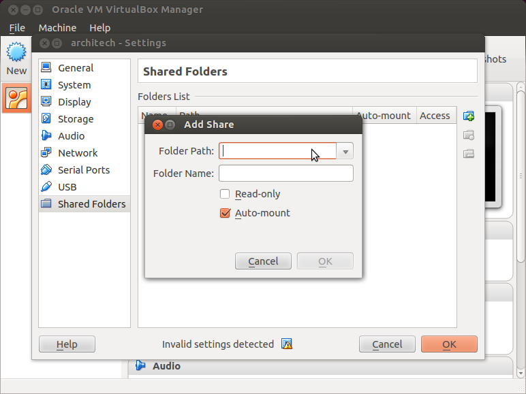Click the Network icon in sidebar
526x394 pixels.
pyautogui.click(x=46, y=152)
